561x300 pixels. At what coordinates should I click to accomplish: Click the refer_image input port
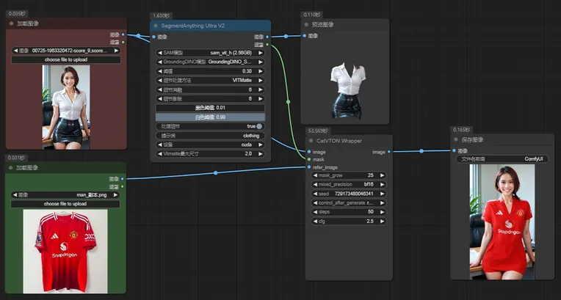click(x=309, y=167)
